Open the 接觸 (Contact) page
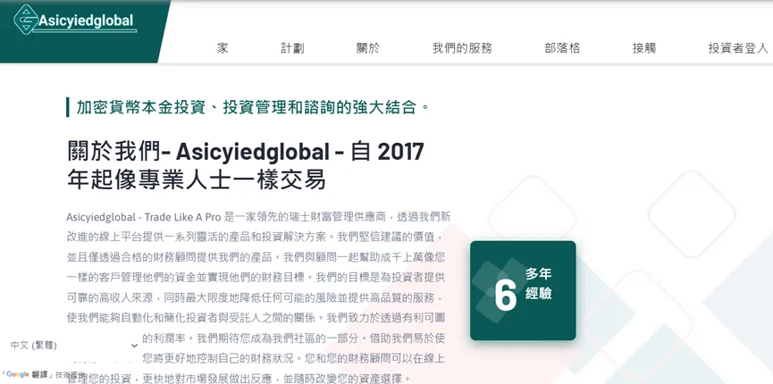The width and height of the screenshot is (773, 384). 644,48
